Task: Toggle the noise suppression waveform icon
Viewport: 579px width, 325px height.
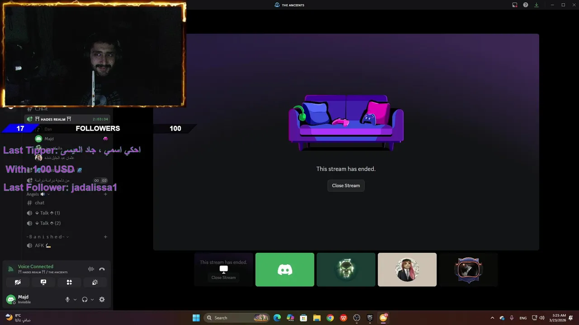Action: tap(91, 269)
